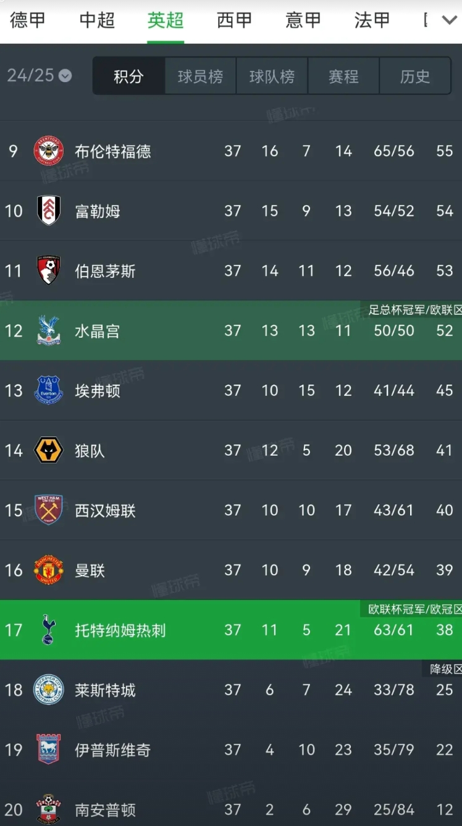Open the 历史 tab
The width and height of the screenshot is (462, 826).
coord(415,76)
